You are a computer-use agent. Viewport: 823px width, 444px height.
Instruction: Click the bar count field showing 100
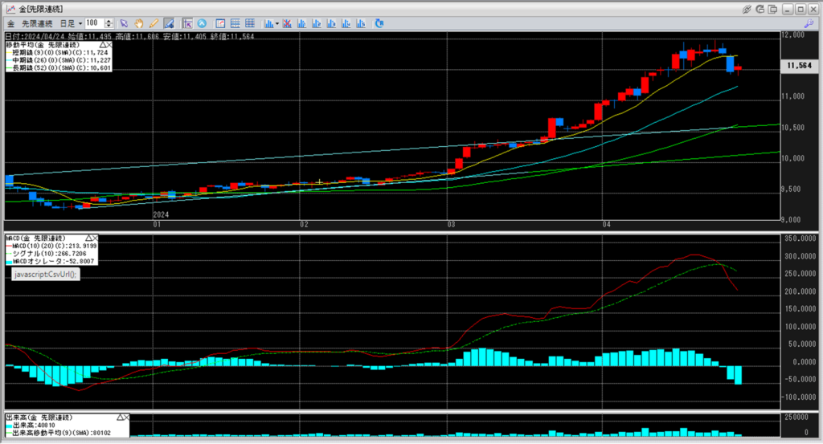tap(92, 23)
